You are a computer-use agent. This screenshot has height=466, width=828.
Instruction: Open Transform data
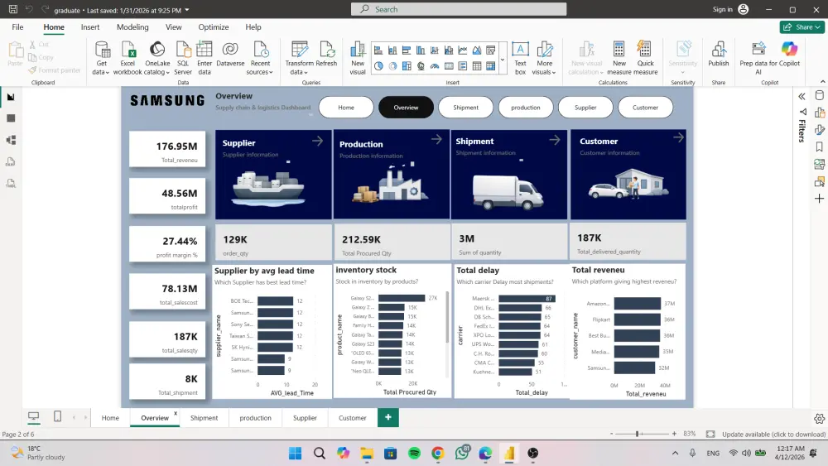click(x=299, y=58)
